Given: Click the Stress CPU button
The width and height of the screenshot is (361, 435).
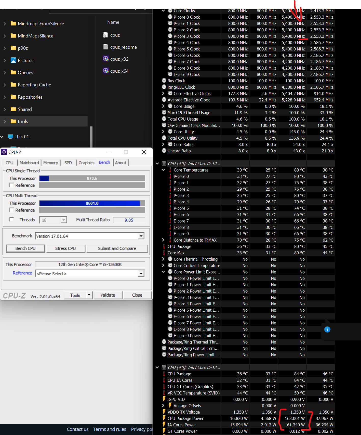Looking at the screenshot, I should coord(65,248).
